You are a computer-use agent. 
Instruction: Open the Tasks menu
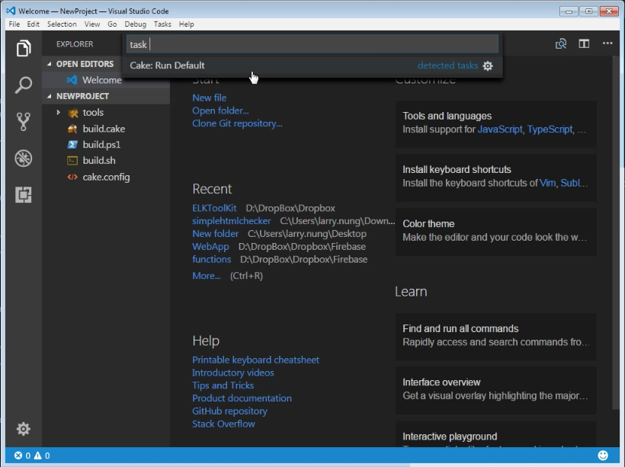pyautogui.click(x=162, y=24)
